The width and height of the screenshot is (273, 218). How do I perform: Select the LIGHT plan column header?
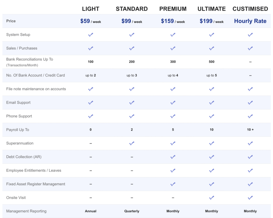coord(91,9)
